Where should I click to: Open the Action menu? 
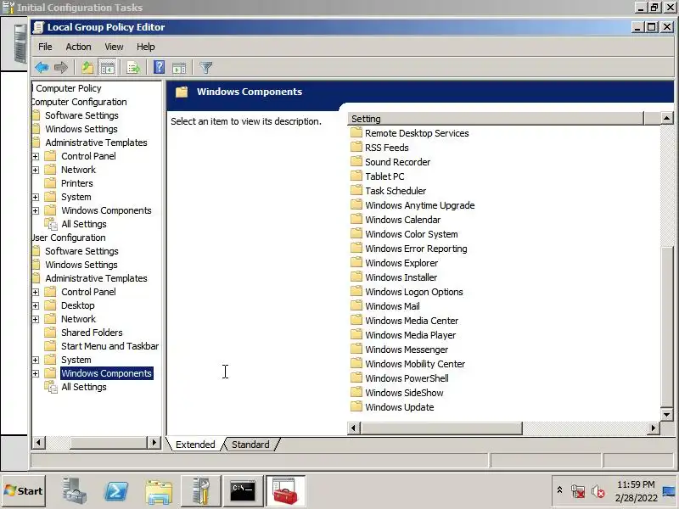(x=78, y=47)
